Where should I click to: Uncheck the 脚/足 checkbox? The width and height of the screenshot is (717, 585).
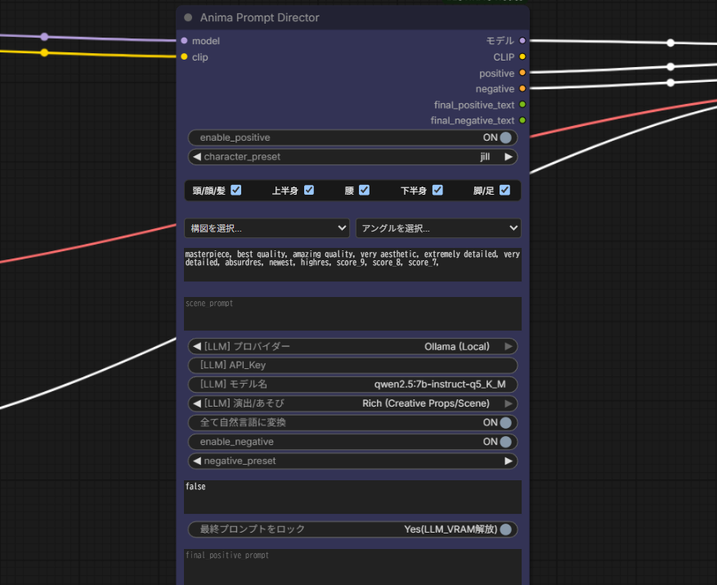(x=504, y=190)
